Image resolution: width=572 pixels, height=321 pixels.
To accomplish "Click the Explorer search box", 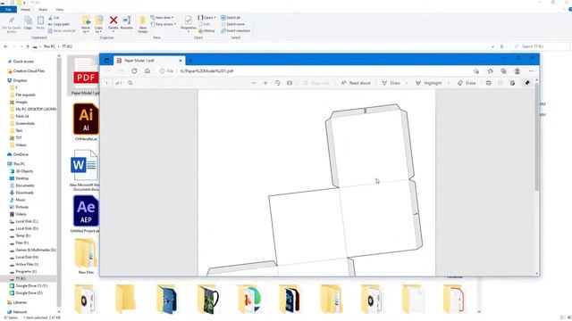I will [541, 46].
